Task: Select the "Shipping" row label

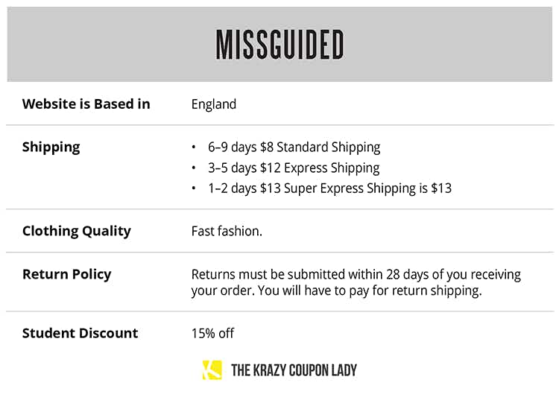Action: [51, 147]
